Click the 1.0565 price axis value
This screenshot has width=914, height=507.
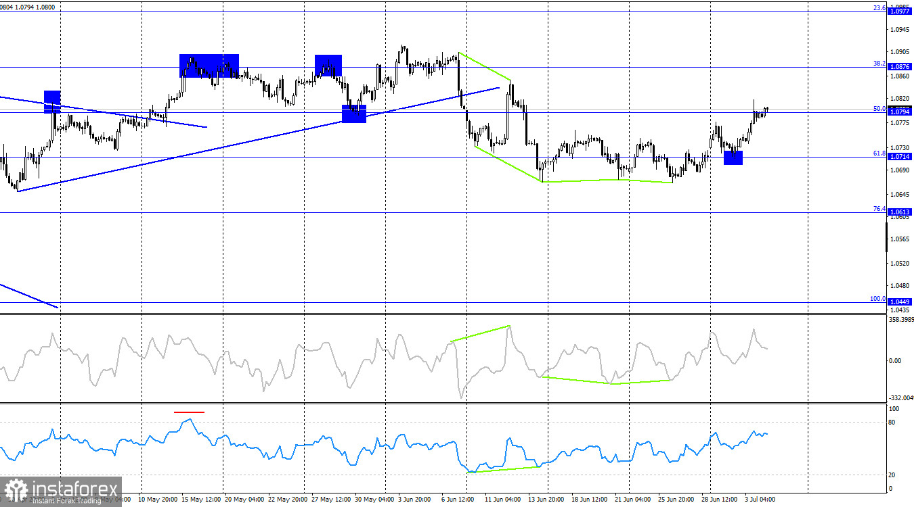[x=901, y=239]
